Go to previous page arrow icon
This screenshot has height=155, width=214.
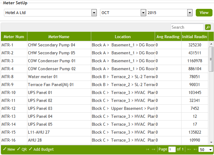point(153,150)
